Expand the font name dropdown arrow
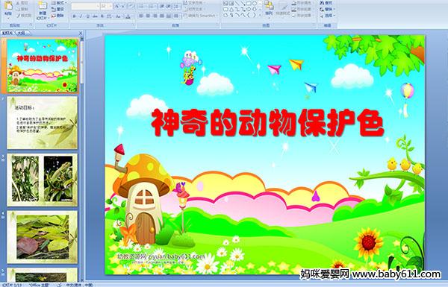Image resolution: width=448 pixels, height=287 pixels. [98, 6]
